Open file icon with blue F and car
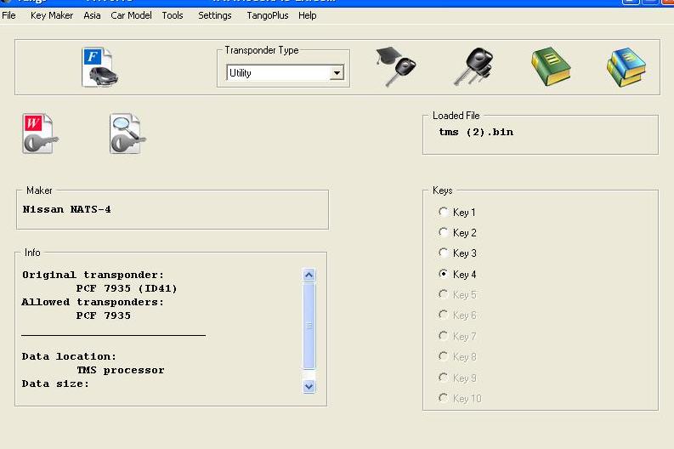Screen dimensions: 674x449 [100, 67]
